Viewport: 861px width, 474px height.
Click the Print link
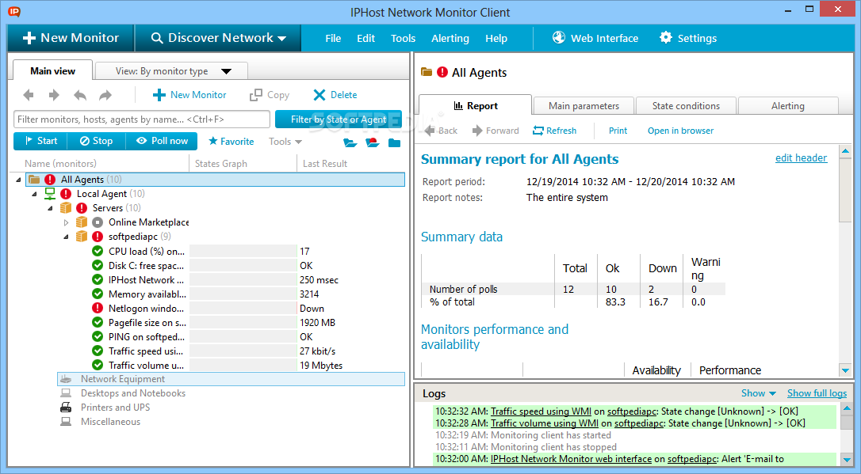(x=618, y=131)
